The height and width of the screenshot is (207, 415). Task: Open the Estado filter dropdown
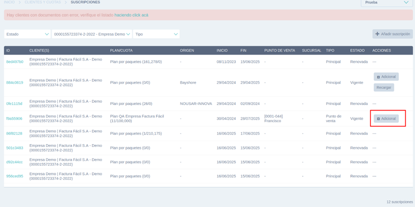tap(27, 34)
